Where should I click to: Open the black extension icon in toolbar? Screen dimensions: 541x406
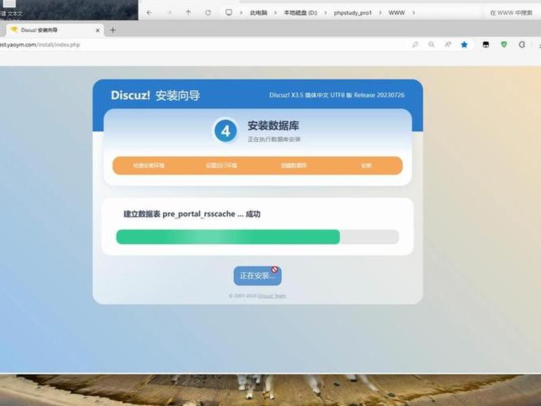[x=486, y=45]
